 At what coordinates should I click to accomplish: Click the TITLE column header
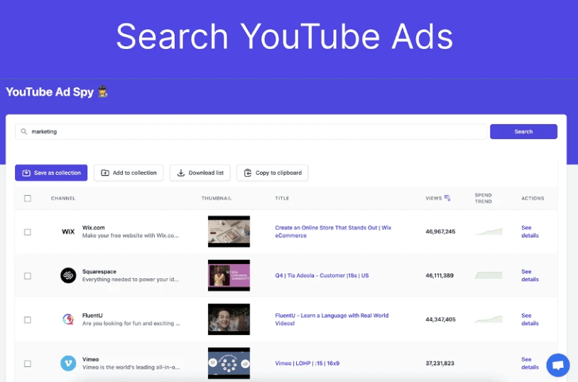[x=282, y=198]
